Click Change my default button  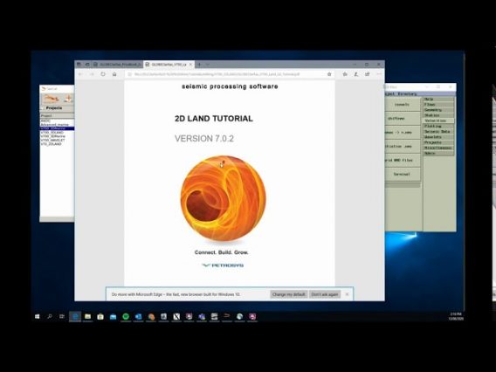(288, 294)
